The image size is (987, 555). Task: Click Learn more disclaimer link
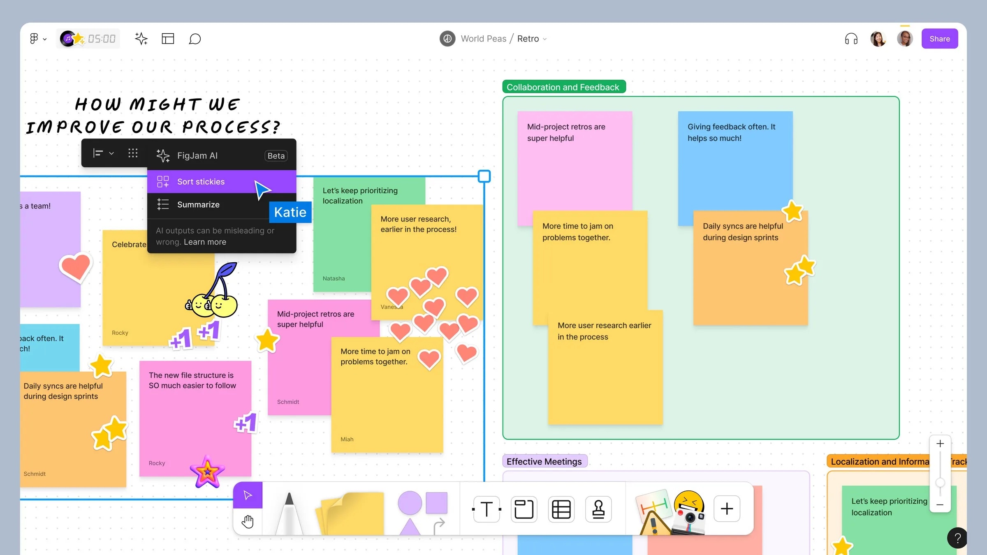point(205,242)
